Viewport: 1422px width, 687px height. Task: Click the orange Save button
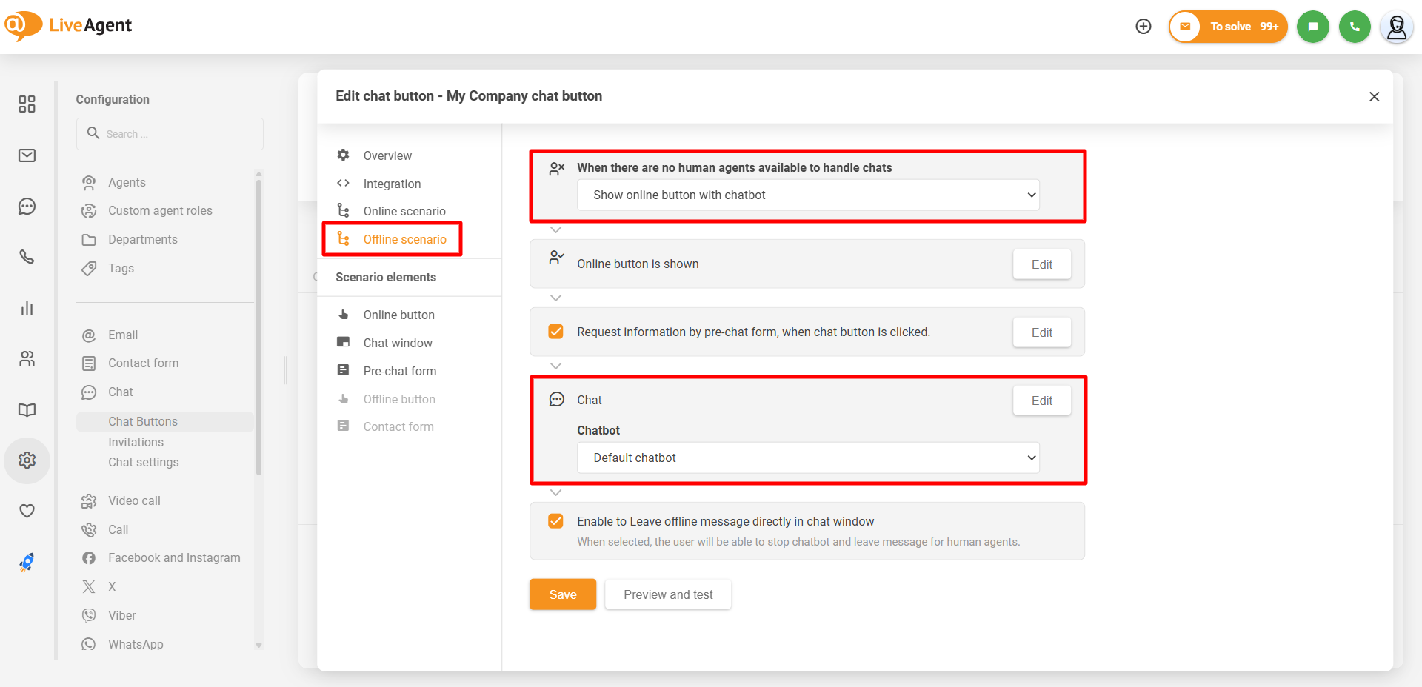point(562,594)
